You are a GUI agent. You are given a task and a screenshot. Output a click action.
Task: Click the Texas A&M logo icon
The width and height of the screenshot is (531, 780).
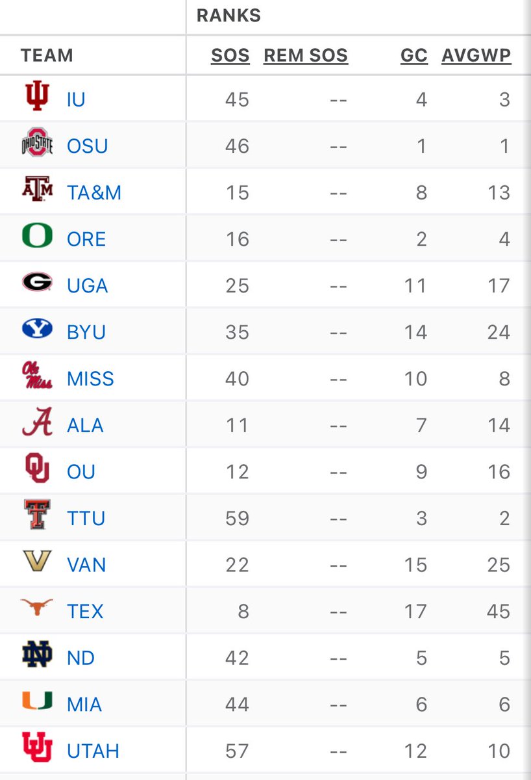(x=37, y=192)
